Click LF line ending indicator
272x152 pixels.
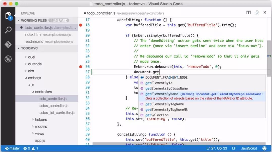pos(234,148)
